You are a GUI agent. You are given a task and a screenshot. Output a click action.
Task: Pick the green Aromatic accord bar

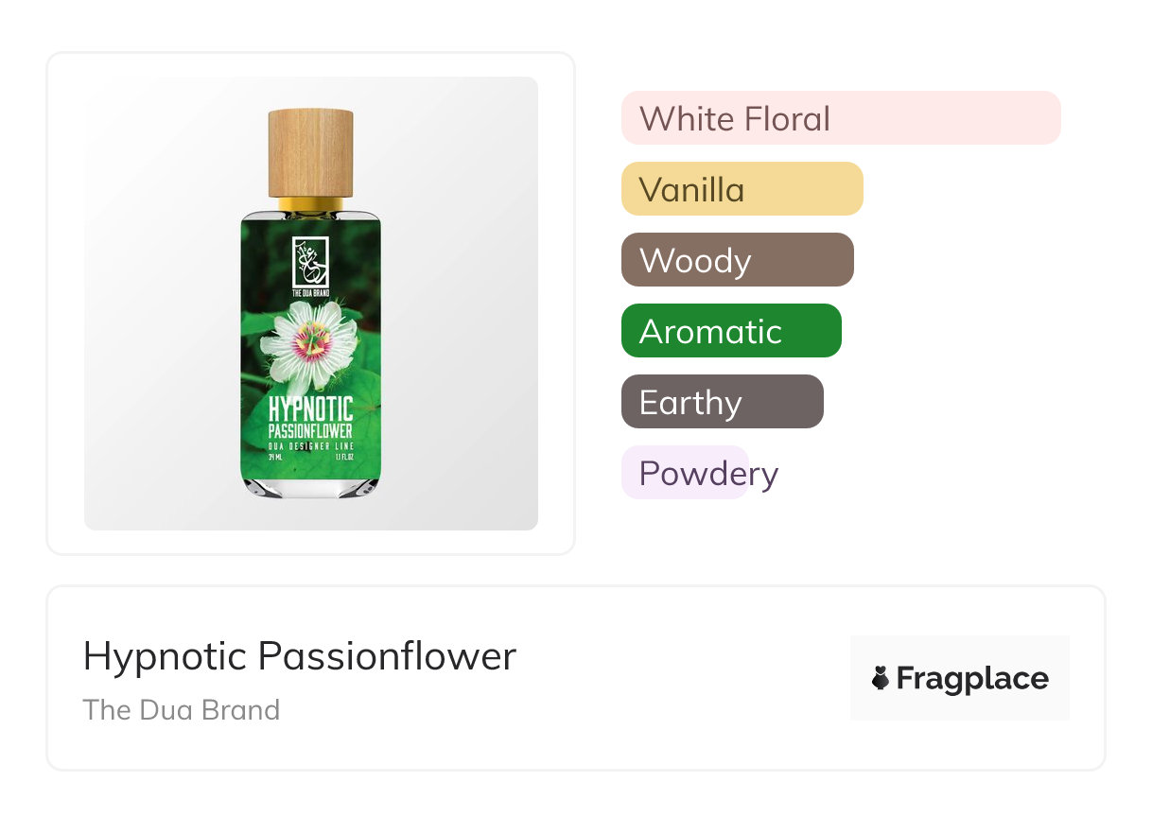tap(730, 331)
